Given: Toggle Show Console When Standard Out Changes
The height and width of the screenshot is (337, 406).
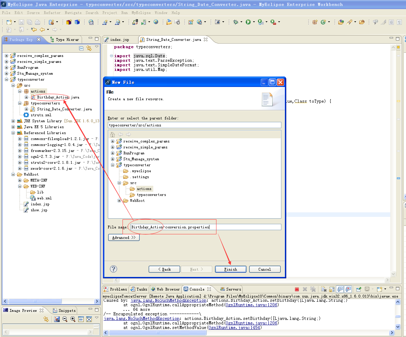Looking at the screenshot, I should (x=340, y=290).
